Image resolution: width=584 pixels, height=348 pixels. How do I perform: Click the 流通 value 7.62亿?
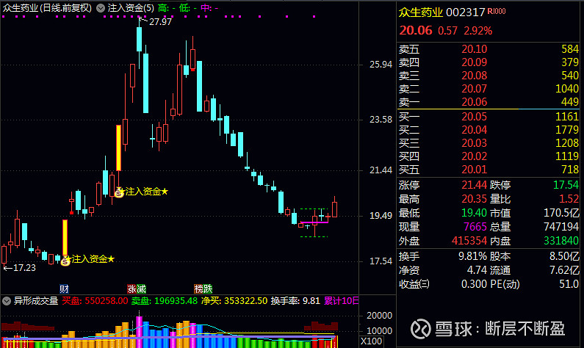[x=564, y=270]
